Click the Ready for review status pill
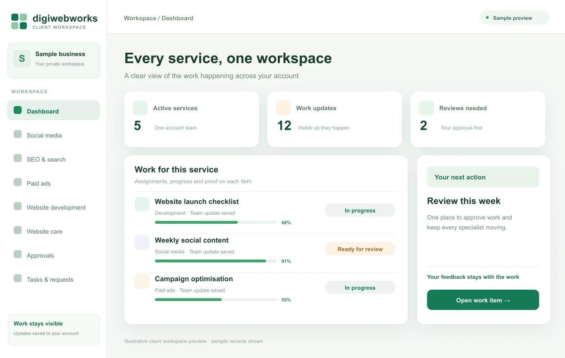The height and width of the screenshot is (358, 565). click(360, 249)
